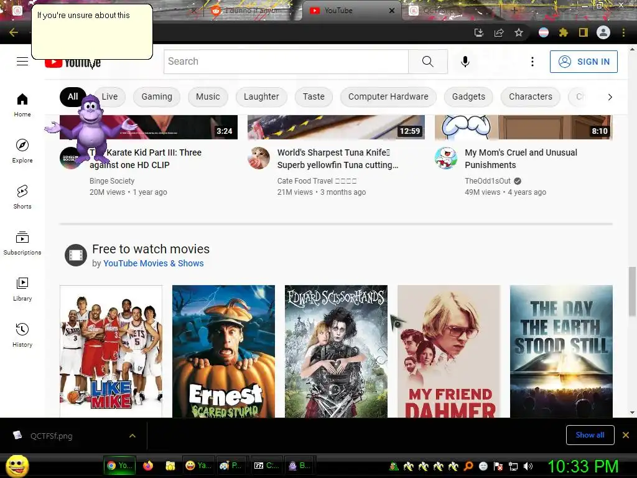Open the Chrome three-dot menu

point(623,32)
